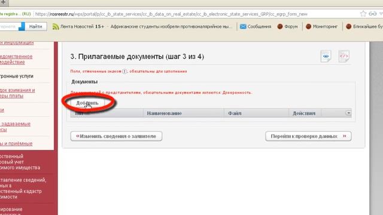Open the 'едомственное' interaction sidebar link
This screenshot has width=383, height=215.
tap(16, 59)
